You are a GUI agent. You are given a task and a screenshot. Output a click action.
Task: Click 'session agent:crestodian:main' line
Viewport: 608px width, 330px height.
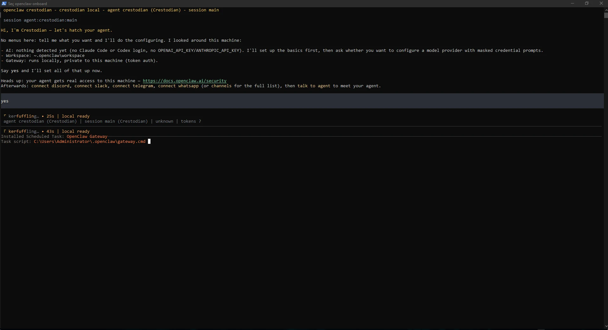point(40,20)
